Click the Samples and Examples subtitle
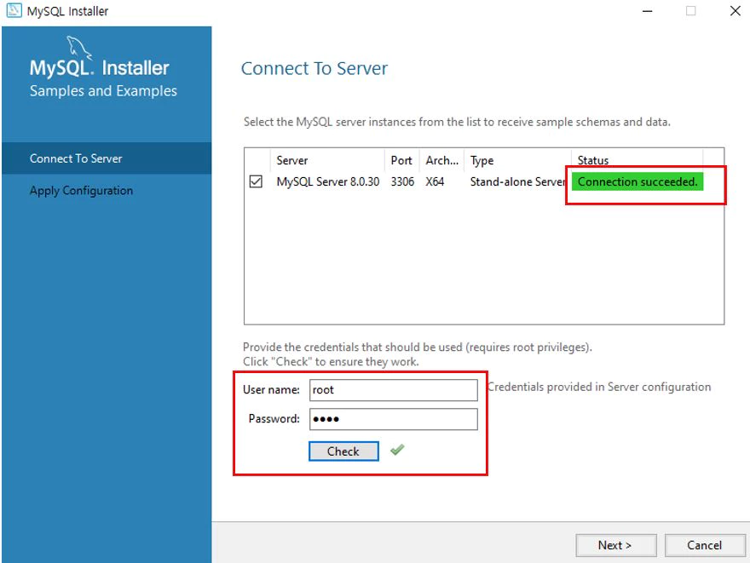 (103, 91)
